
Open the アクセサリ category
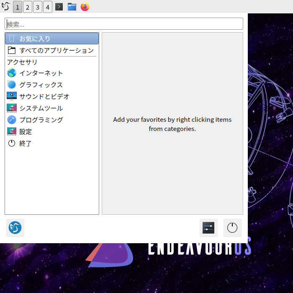[52, 62]
